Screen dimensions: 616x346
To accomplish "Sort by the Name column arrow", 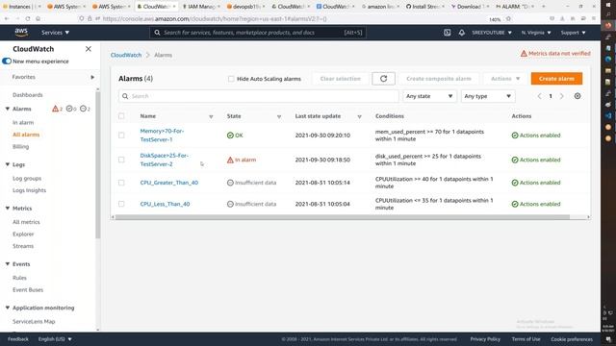I will [x=211, y=116].
